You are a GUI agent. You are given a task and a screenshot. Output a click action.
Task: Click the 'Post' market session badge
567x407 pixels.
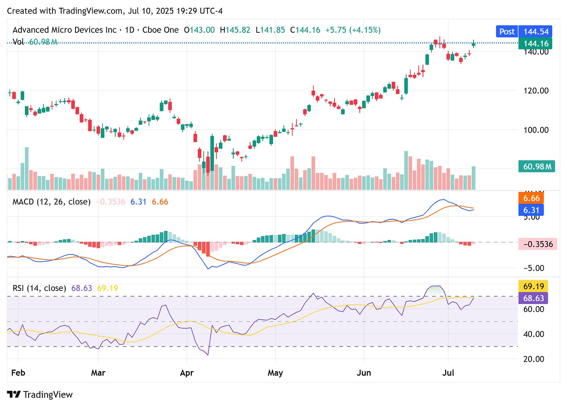point(506,31)
